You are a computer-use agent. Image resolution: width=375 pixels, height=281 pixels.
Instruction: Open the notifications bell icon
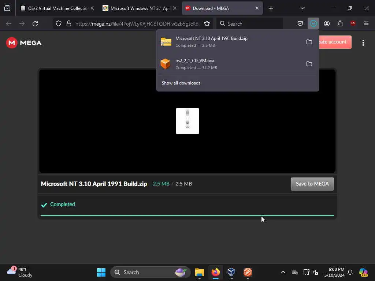[x=350, y=272]
